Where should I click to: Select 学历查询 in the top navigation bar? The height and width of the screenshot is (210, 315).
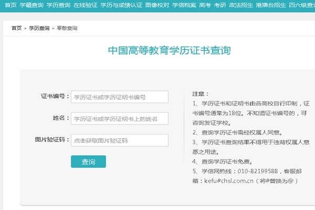[58, 5]
